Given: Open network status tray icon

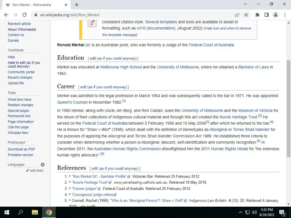Looking at the screenshot, I should [248, 212].
